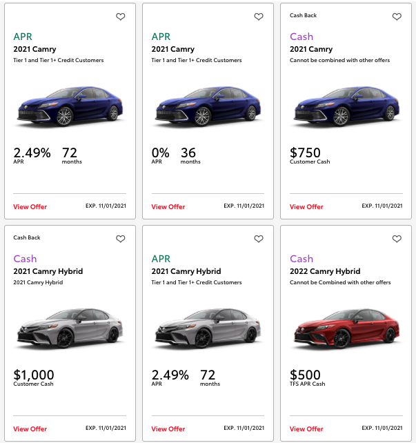Select silver Camry Hybrid image on $1,000 card
The height and width of the screenshot is (443, 416).
[x=69, y=328]
